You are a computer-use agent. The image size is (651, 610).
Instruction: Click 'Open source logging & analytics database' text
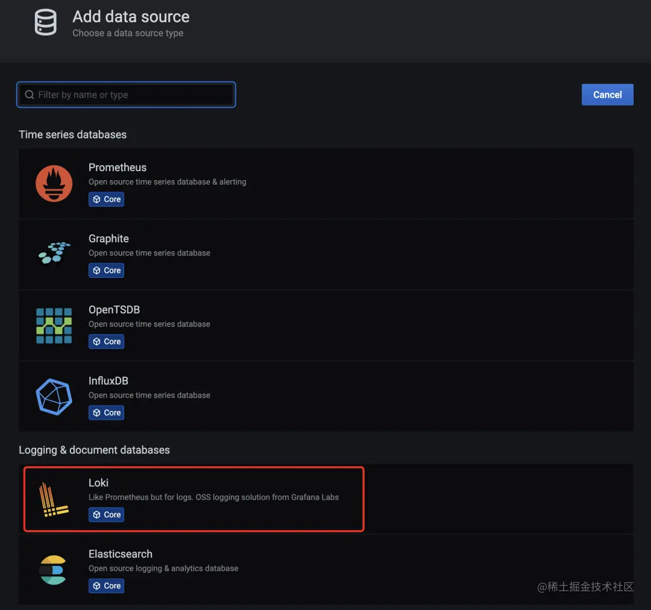[163, 568]
